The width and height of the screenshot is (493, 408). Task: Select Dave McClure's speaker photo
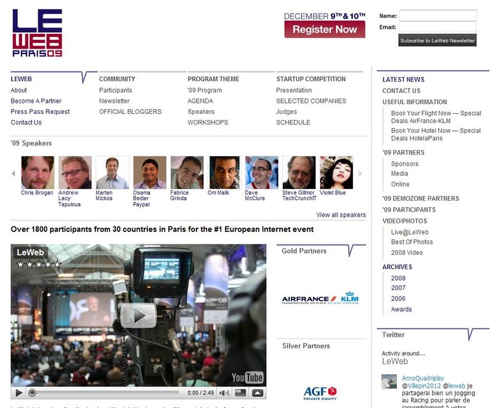261,172
